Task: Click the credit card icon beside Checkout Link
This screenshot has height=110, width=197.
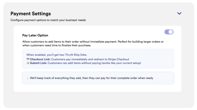Action: (28, 59)
